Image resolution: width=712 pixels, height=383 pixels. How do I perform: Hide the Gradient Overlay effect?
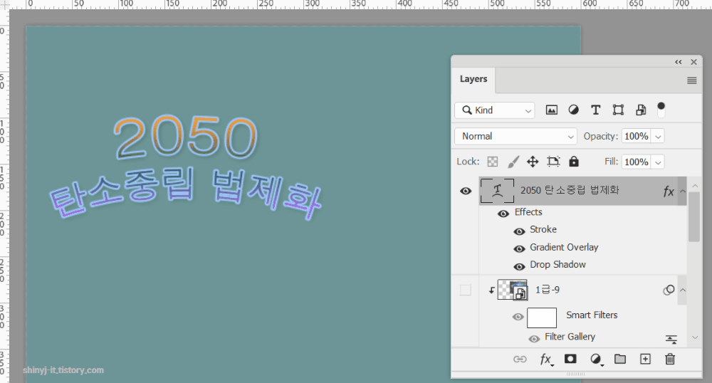[519, 248]
